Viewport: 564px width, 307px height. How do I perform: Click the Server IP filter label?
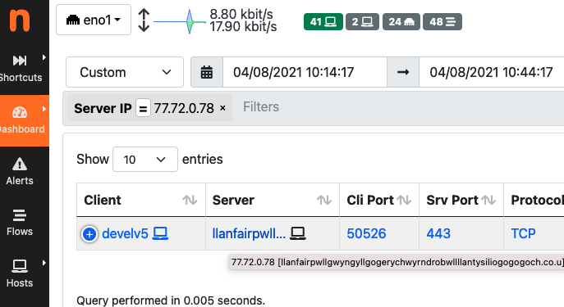103,108
